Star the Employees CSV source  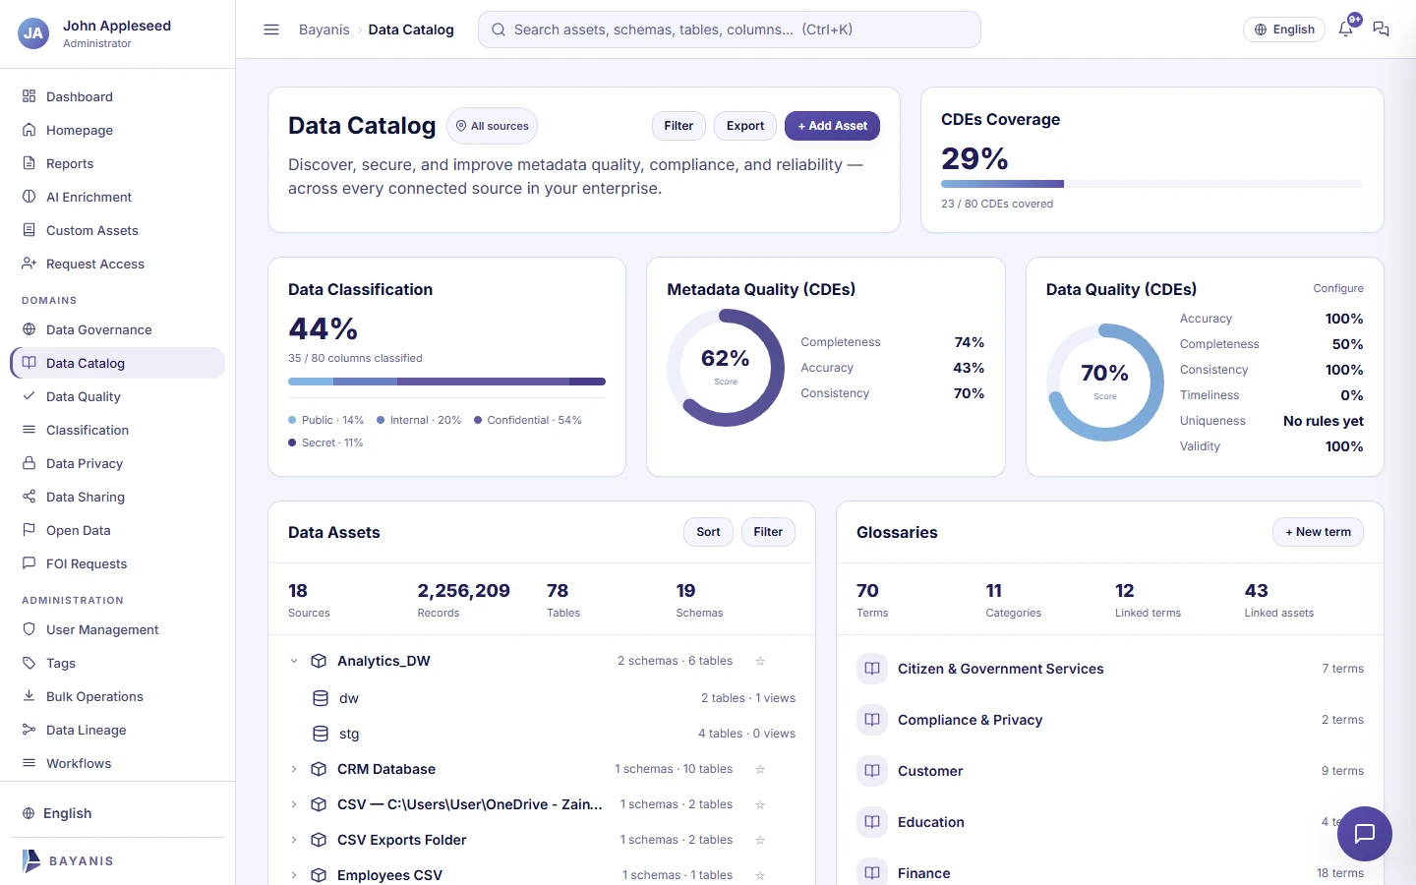point(760,875)
